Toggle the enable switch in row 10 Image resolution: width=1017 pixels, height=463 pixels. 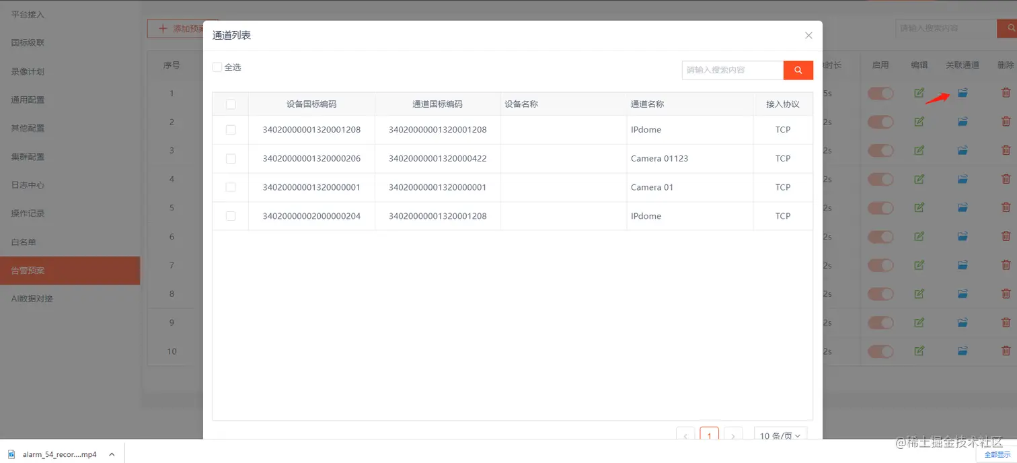[x=880, y=351]
